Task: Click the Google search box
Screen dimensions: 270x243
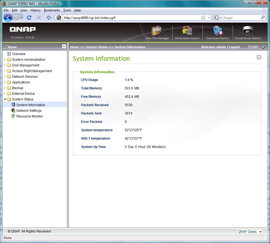Action: point(241,18)
